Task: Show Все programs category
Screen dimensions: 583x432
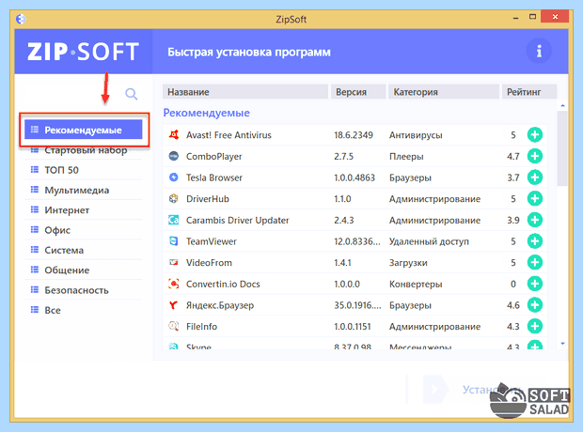Action: pos(84,310)
